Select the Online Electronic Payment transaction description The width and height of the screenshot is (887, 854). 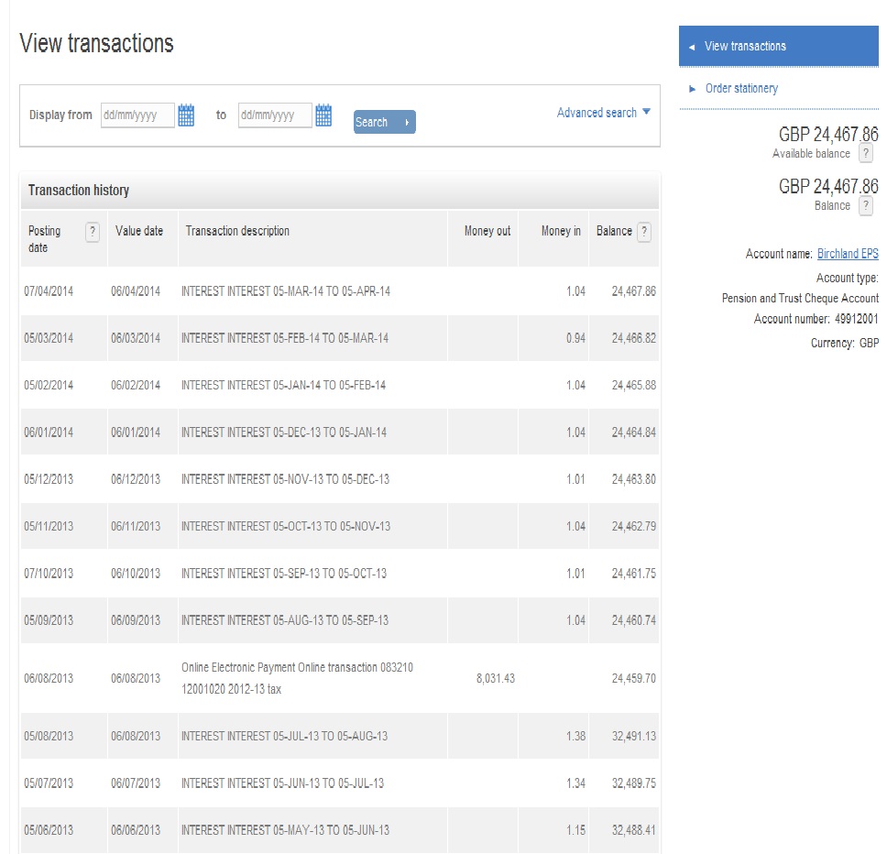point(297,678)
